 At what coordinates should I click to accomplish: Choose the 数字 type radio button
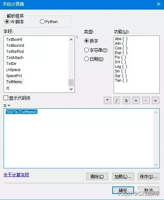[x=86, y=41]
